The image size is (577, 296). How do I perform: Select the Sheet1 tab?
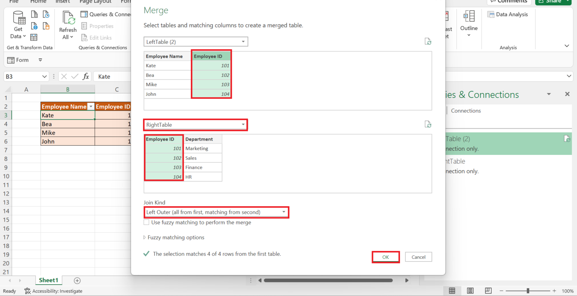pyautogui.click(x=48, y=280)
